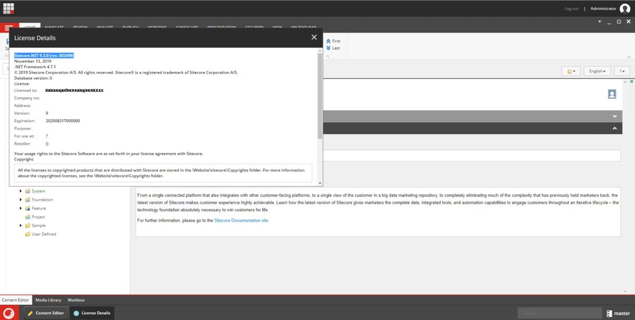Expand the System tree node
The height and width of the screenshot is (320, 635).
(21, 191)
